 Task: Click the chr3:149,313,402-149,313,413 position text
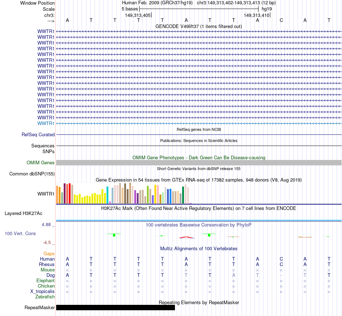(x=236, y=3)
